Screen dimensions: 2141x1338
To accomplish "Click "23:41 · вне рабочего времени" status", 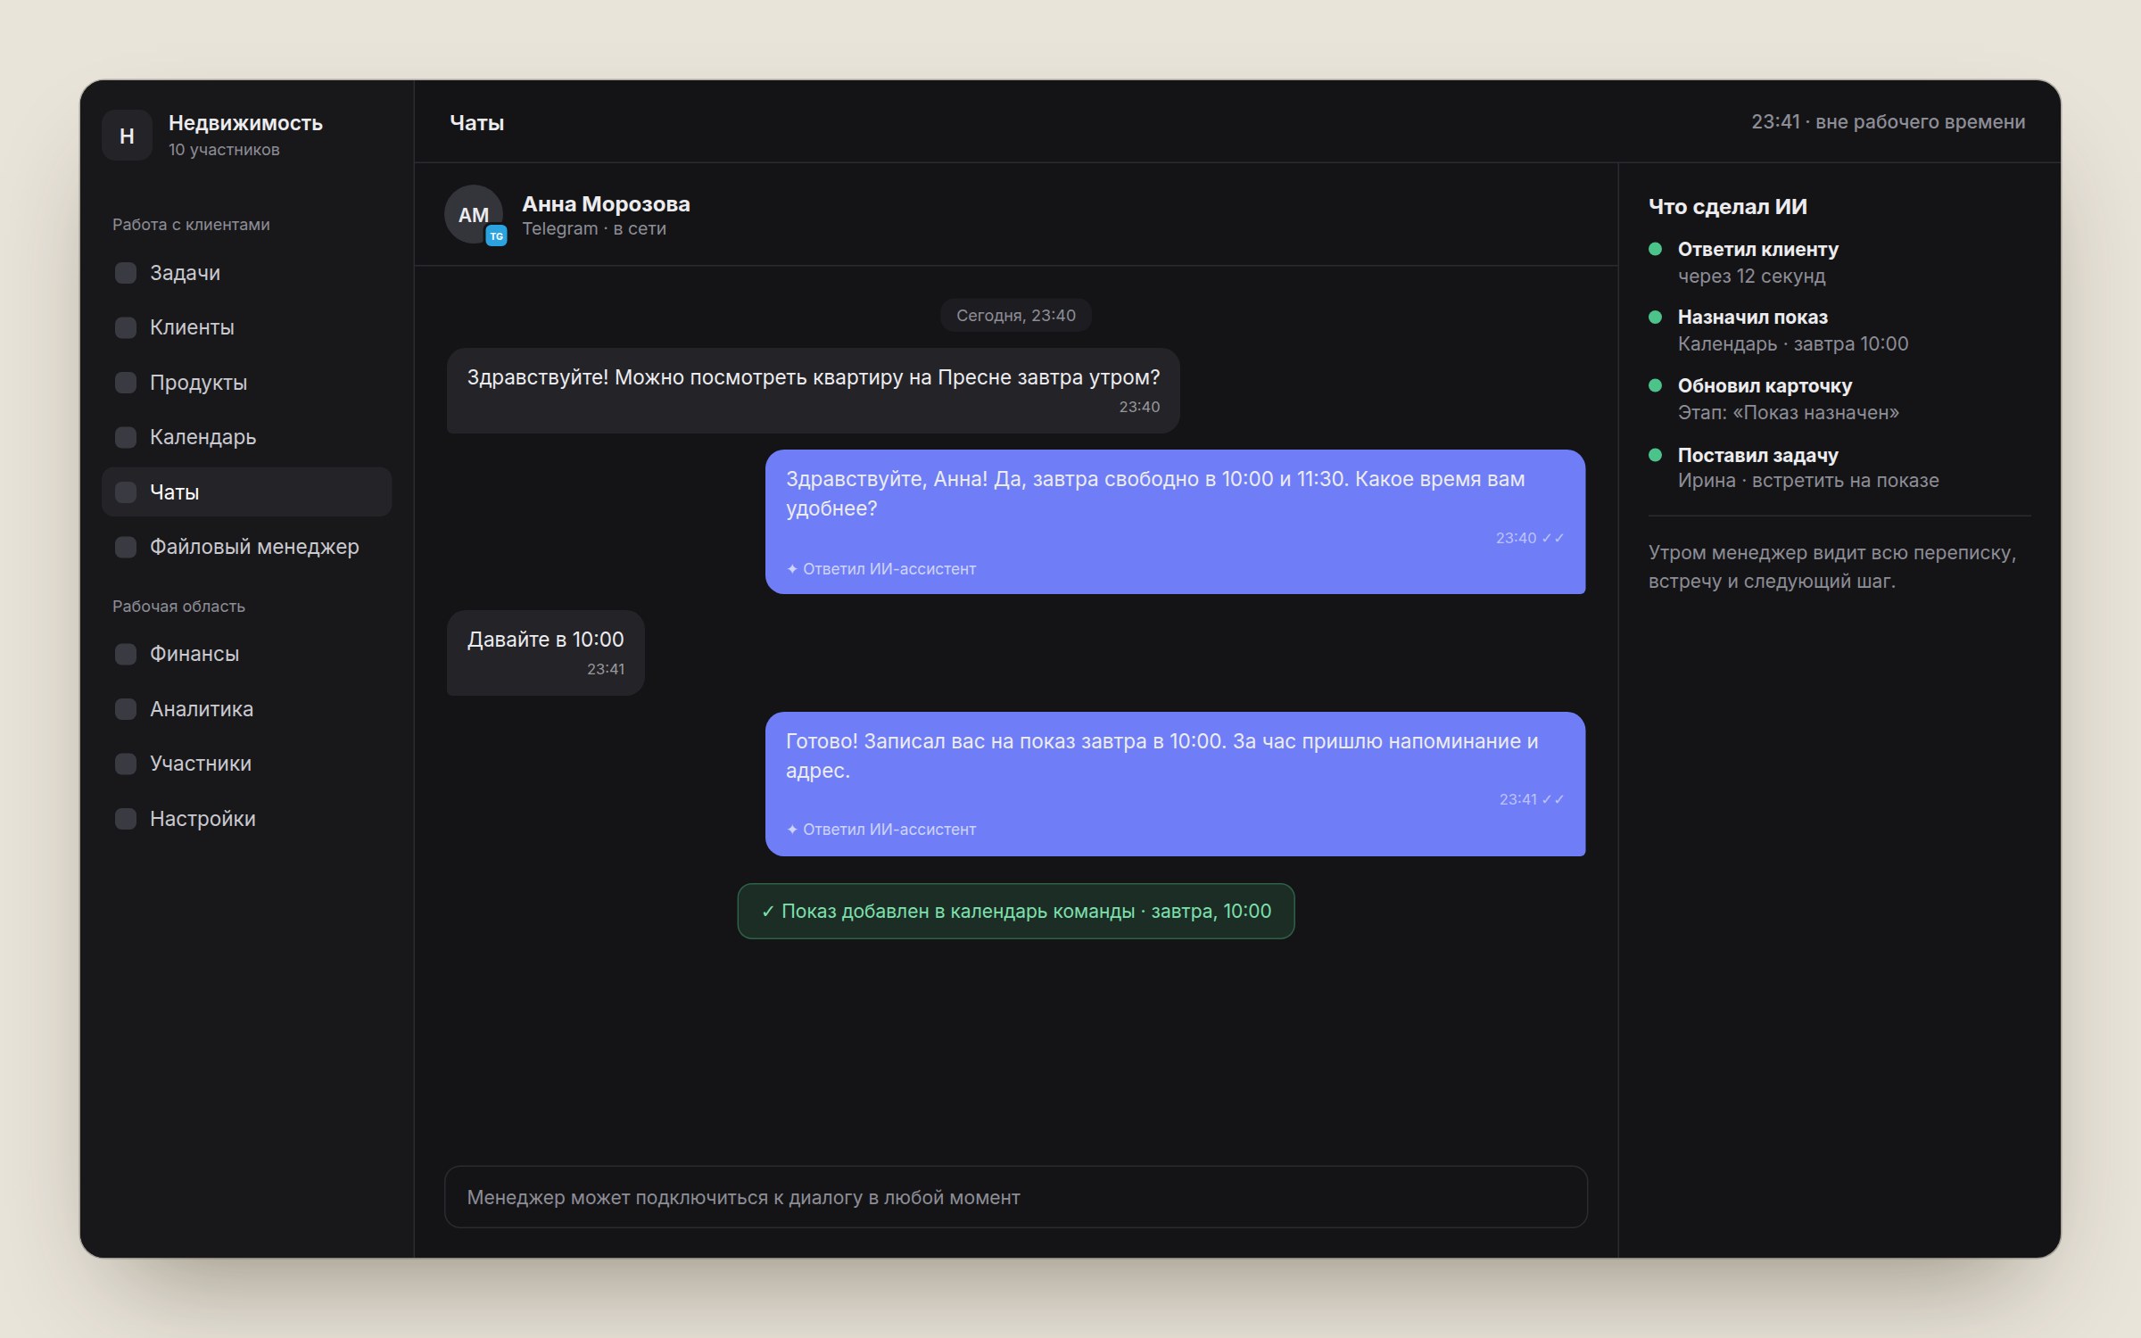I will (x=1888, y=122).
